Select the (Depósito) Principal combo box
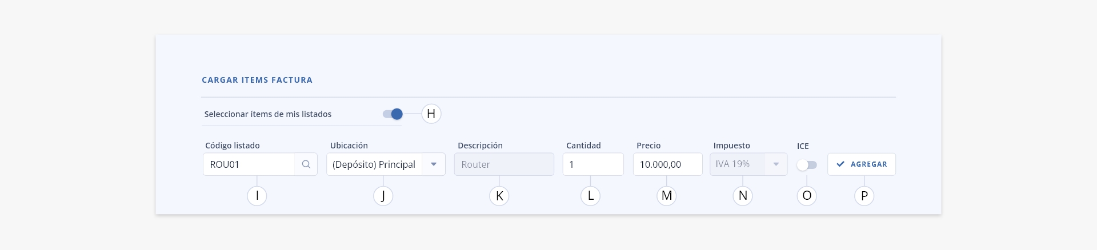This screenshot has width=1097, height=250. tap(386, 164)
